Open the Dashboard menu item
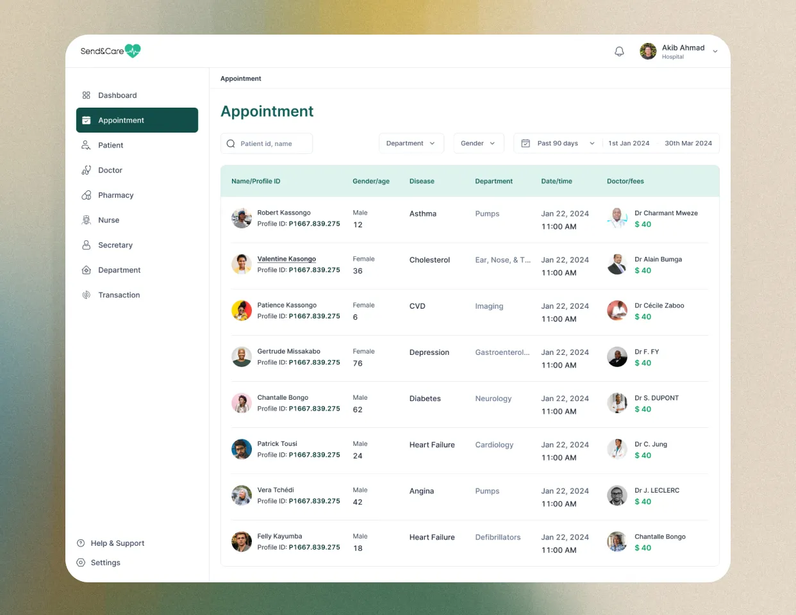Screen dimensions: 796x615 click(137, 95)
